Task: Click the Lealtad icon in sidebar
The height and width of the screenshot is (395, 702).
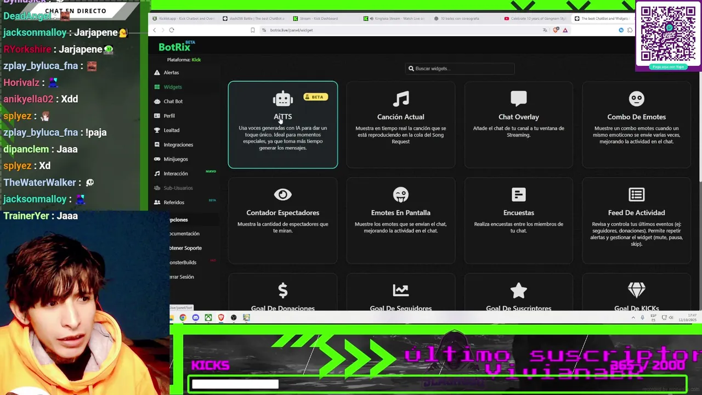Action: 157,130
